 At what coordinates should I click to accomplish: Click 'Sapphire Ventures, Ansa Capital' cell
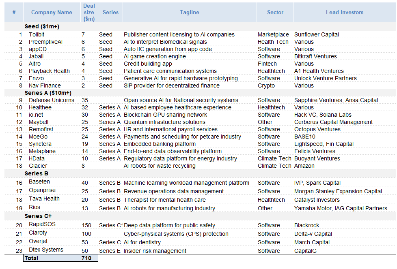point(336,100)
